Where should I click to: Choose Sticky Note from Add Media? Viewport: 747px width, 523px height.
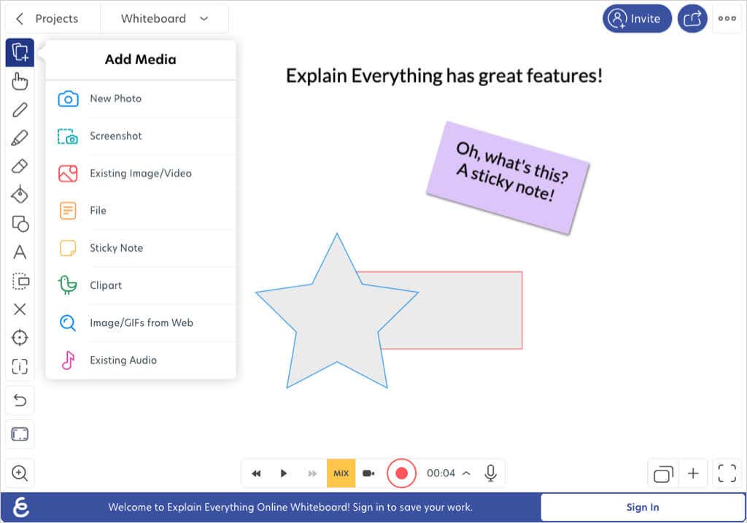click(x=116, y=248)
